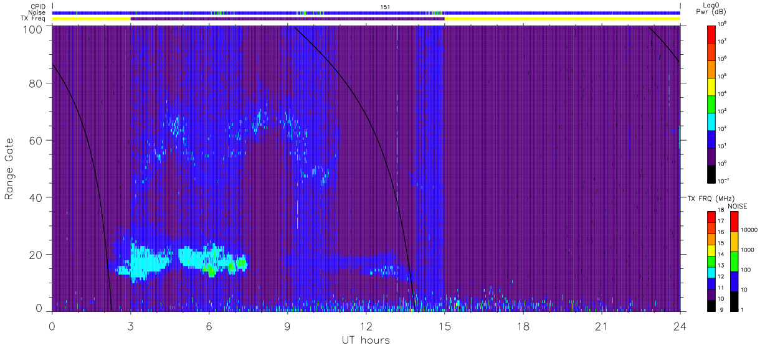The height and width of the screenshot is (353, 765).
Task: Click the 100 tick label on Range Gate axis
Action: (34, 29)
